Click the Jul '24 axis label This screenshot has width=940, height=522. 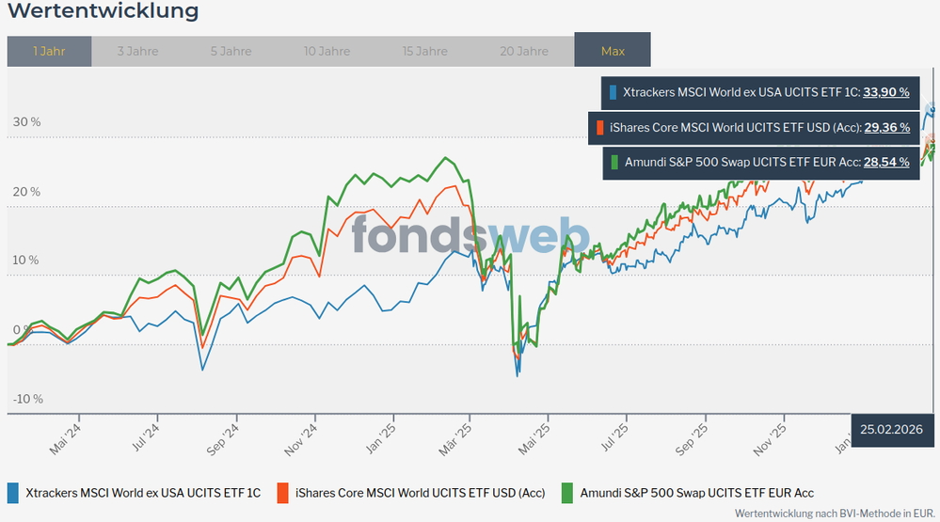coord(145,437)
